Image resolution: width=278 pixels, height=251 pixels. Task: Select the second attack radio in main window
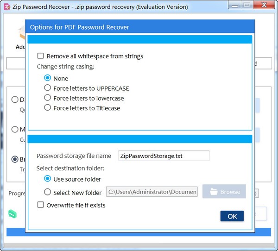click(x=15, y=129)
